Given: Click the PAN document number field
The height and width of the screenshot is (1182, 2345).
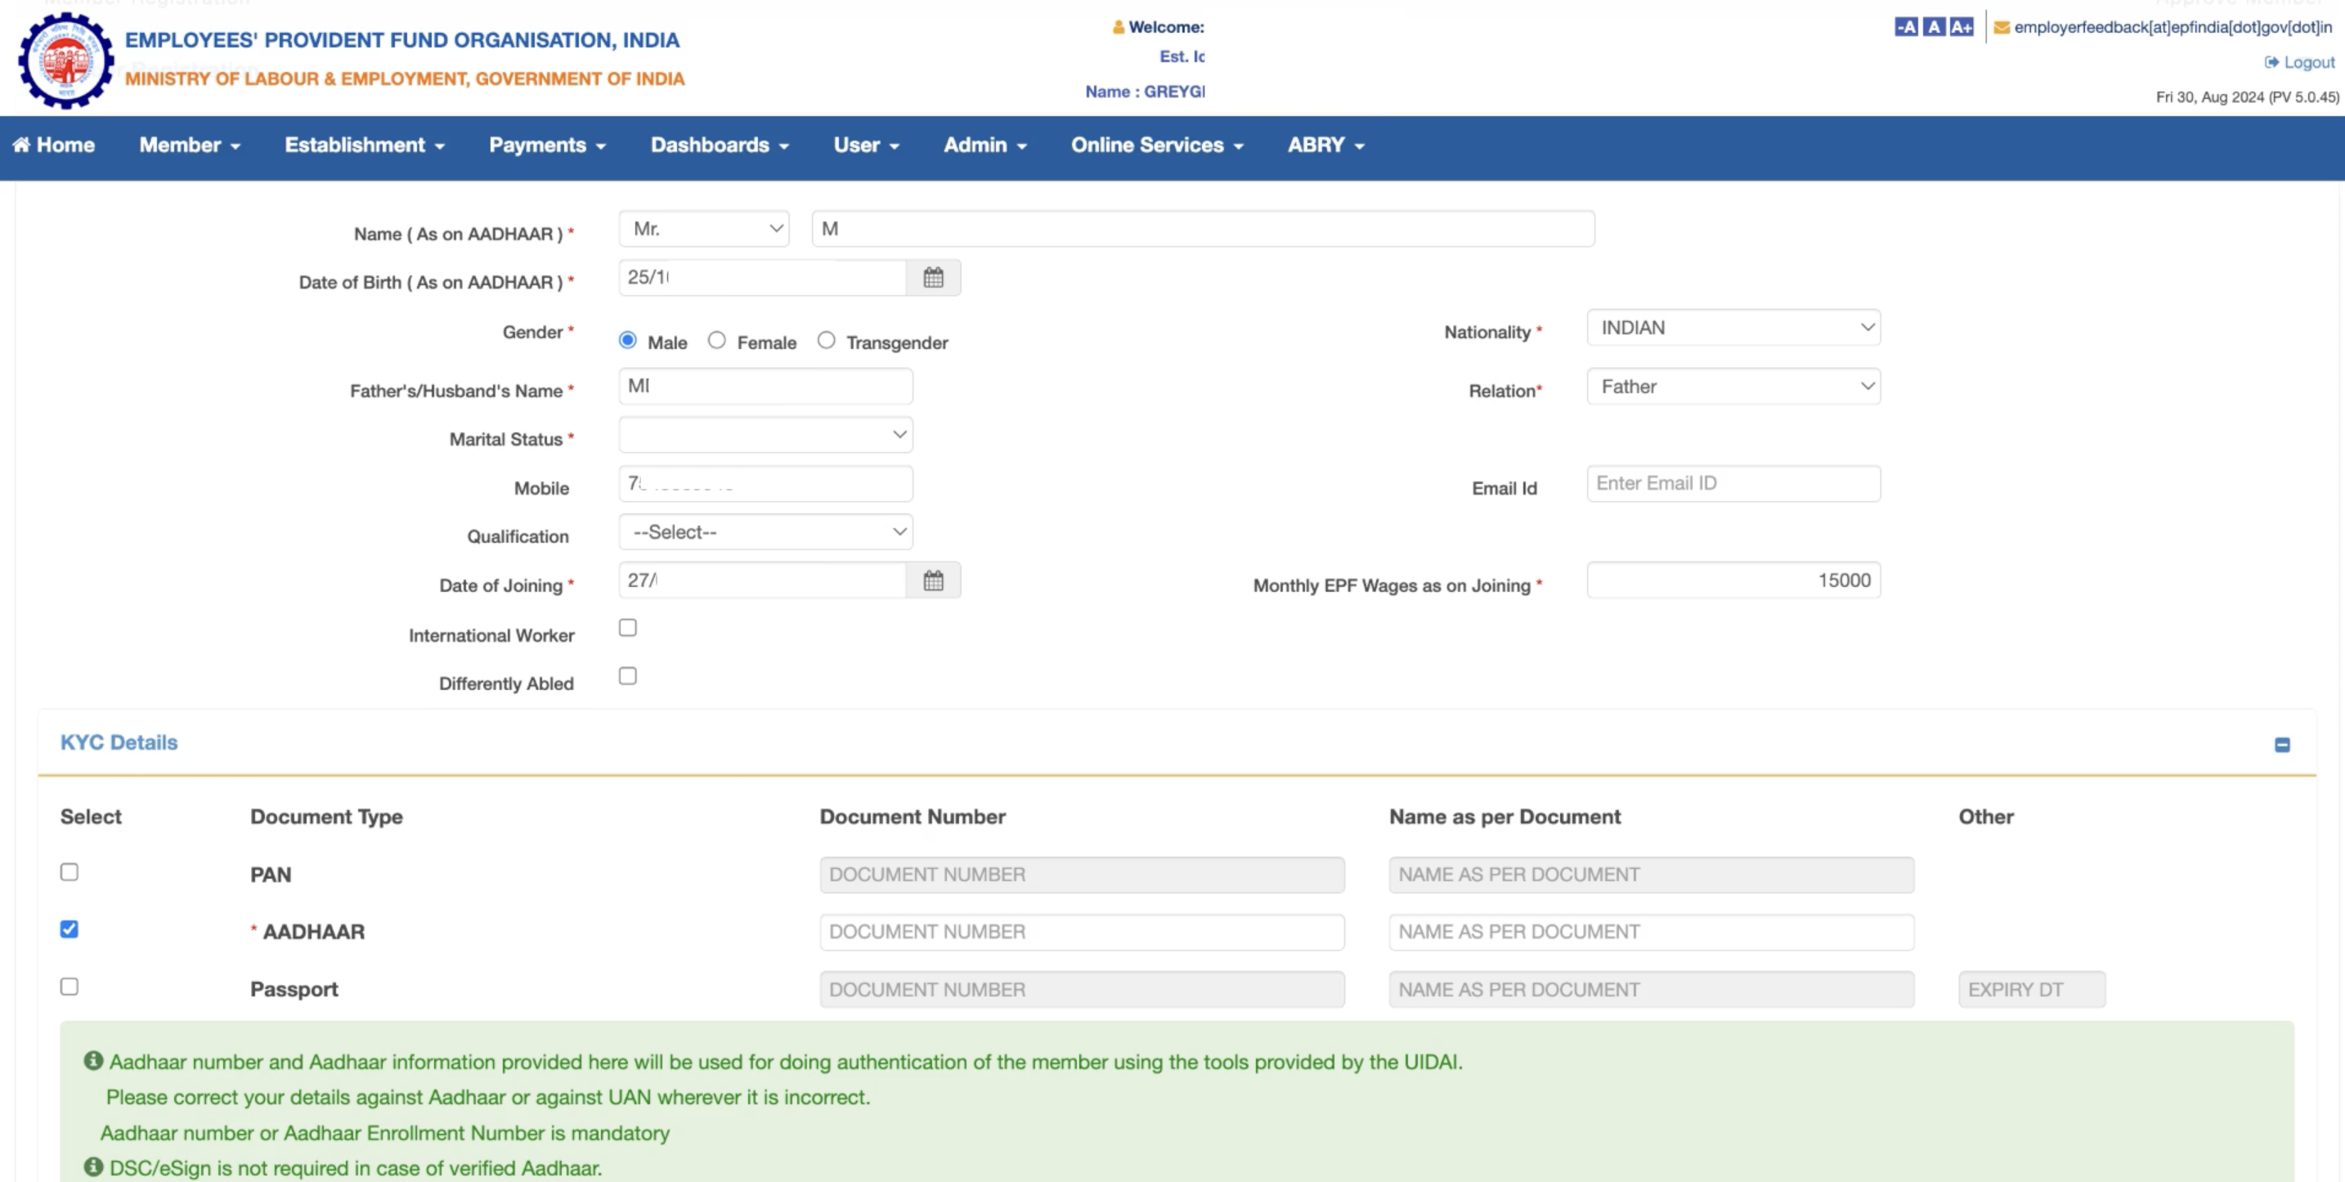Looking at the screenshot, I should point(1082,875).
